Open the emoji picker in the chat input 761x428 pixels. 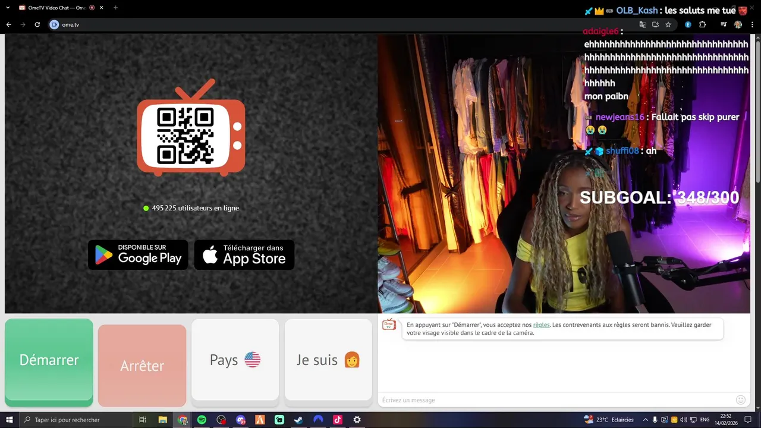[x=741, y=400]
